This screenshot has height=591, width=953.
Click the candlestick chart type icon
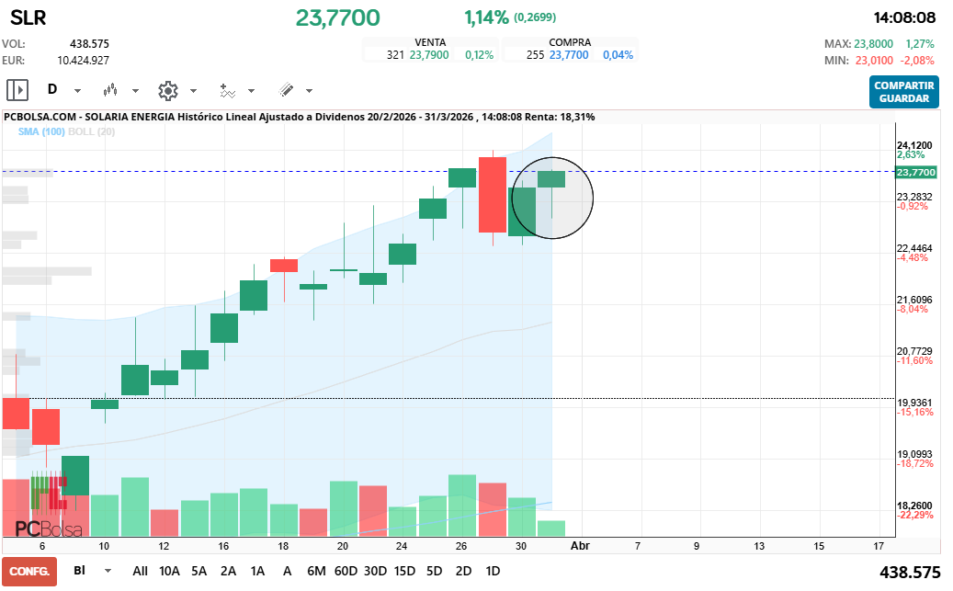(111, 90)
